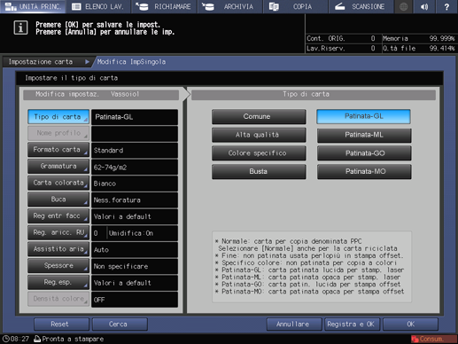Select Alta qualità paper type

(259, 135)
